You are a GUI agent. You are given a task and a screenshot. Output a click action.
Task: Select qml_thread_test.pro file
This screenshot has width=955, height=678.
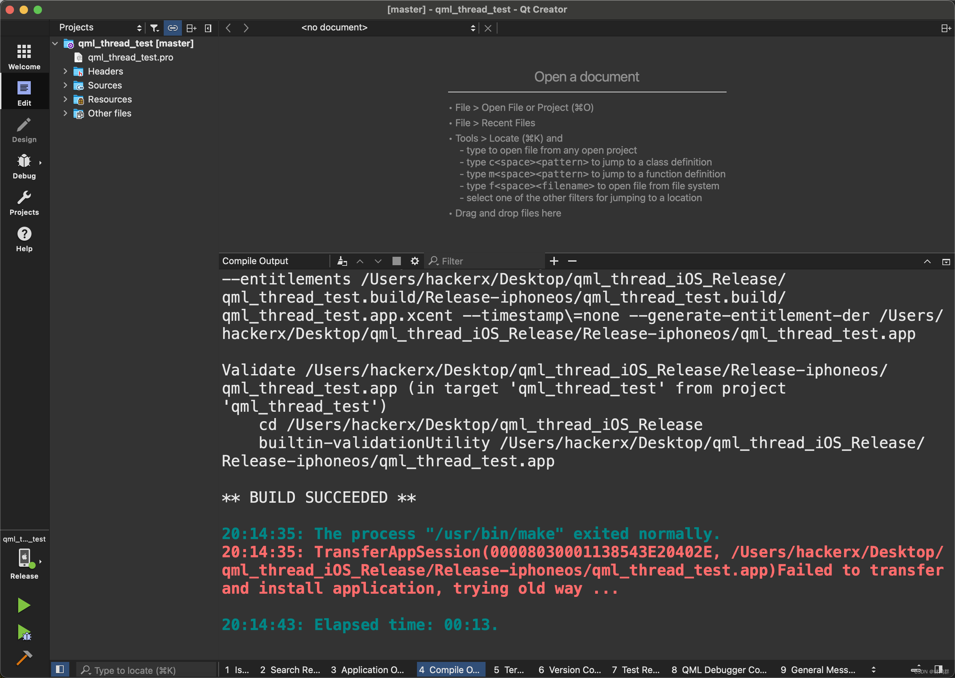(130, 57)
